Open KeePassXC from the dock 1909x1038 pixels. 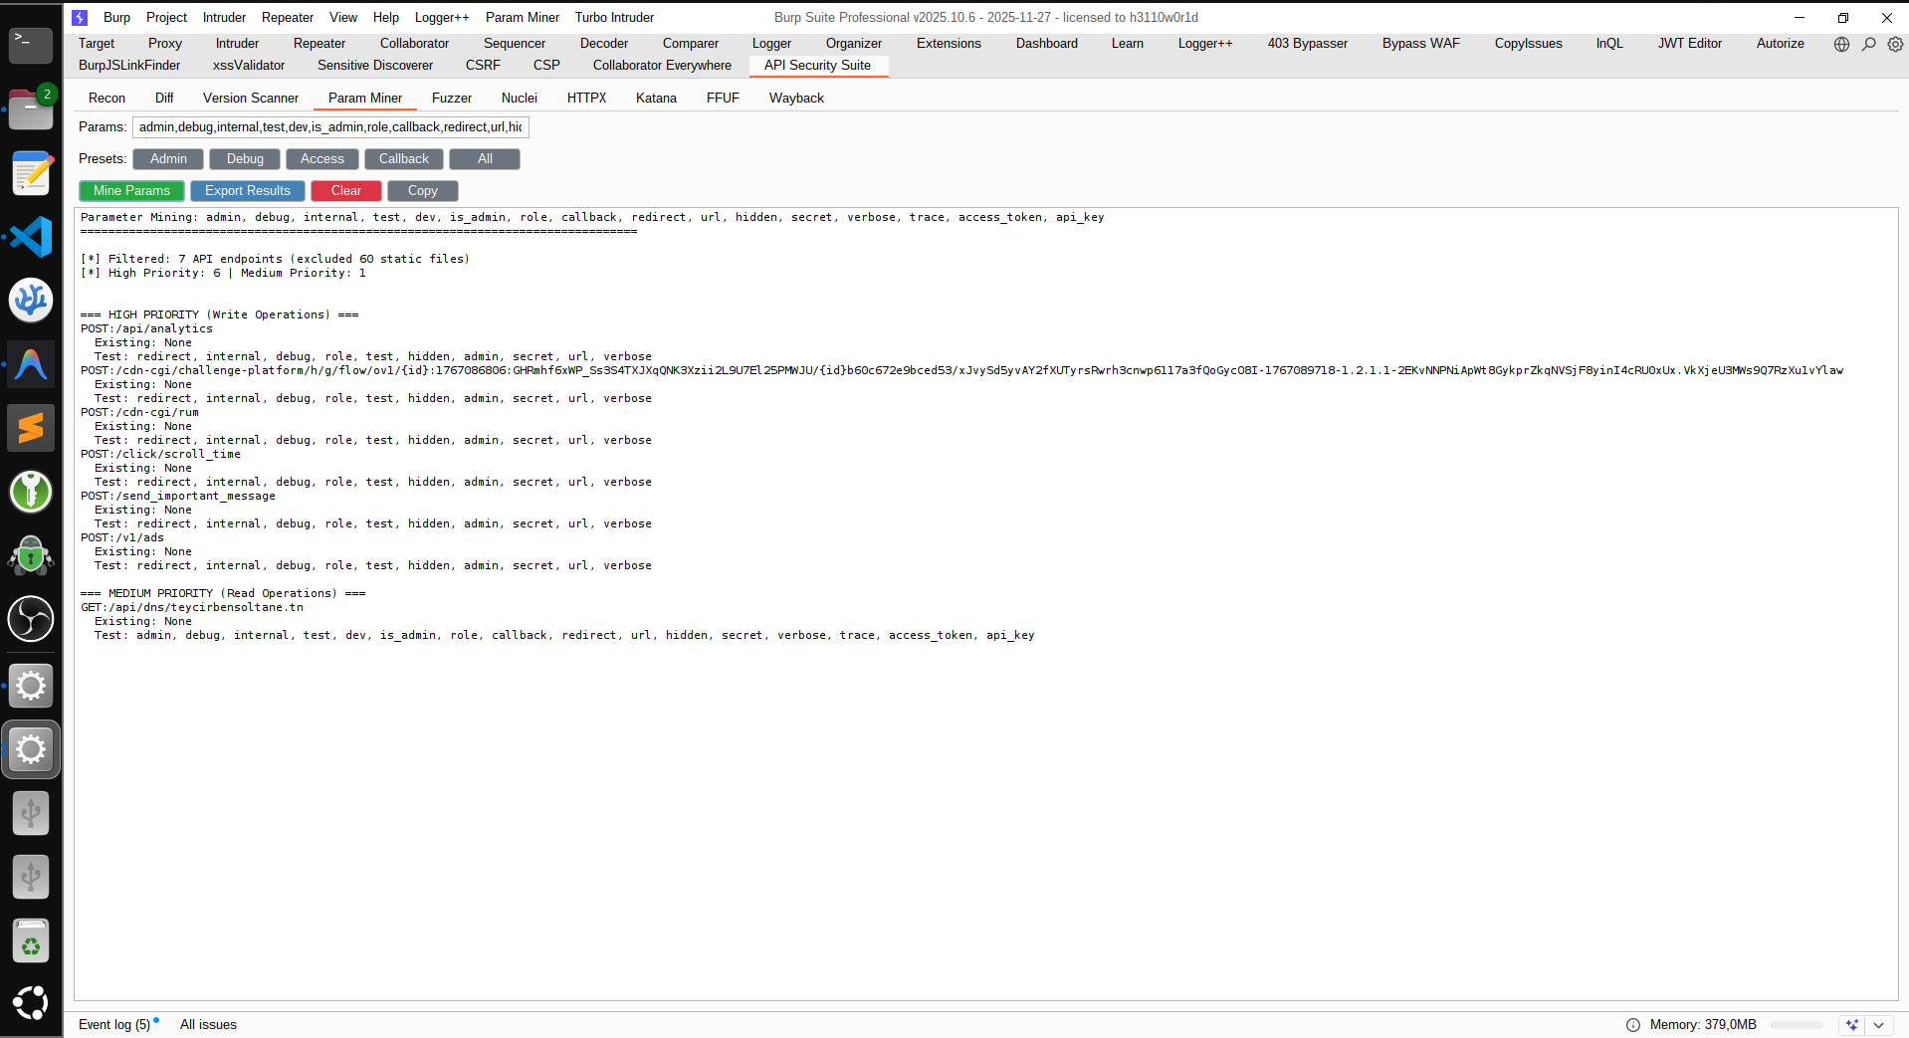[30, 492]
